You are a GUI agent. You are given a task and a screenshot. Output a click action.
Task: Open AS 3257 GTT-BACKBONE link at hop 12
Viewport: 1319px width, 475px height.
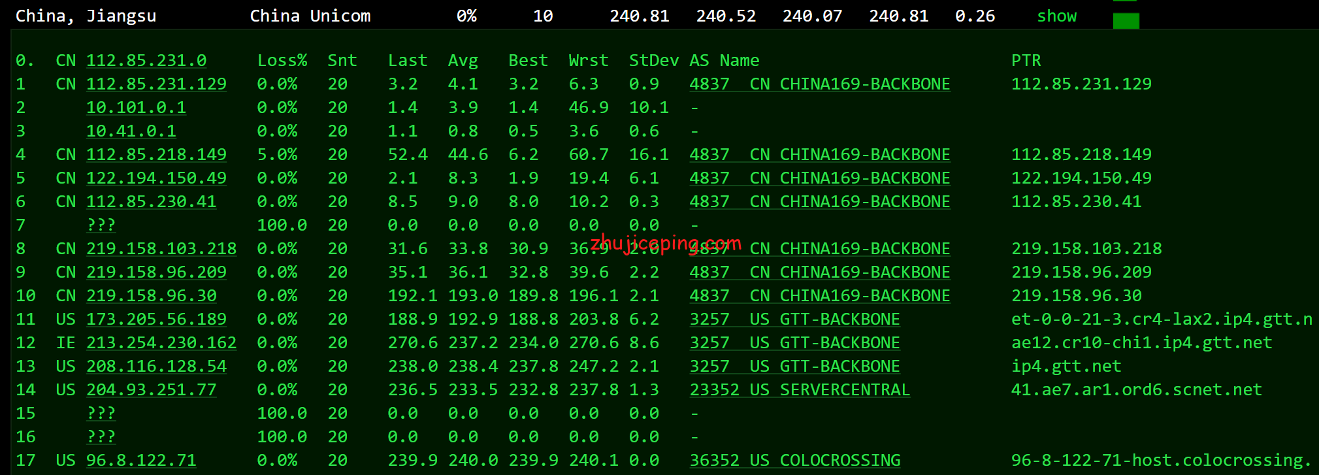click(794, 343)
